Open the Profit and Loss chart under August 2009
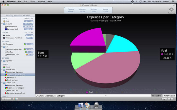The width and height of the screenshot is (177, 110). click(13, 80)
